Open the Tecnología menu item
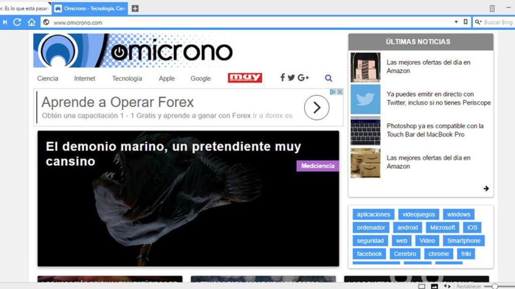 point(127,78)
